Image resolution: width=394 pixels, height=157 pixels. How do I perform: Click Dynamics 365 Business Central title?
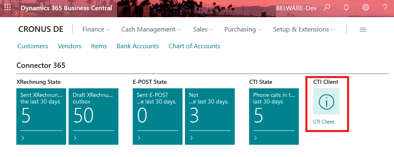pos(66,8)
